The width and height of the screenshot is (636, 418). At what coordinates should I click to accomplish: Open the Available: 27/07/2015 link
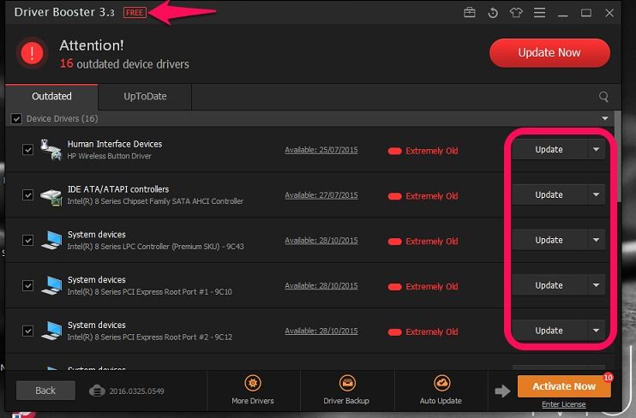tap(321, 195)
